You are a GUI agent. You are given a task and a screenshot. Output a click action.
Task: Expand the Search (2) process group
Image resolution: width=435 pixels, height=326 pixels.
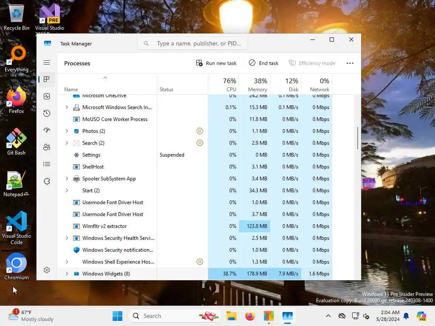click(x=67, y=143)
